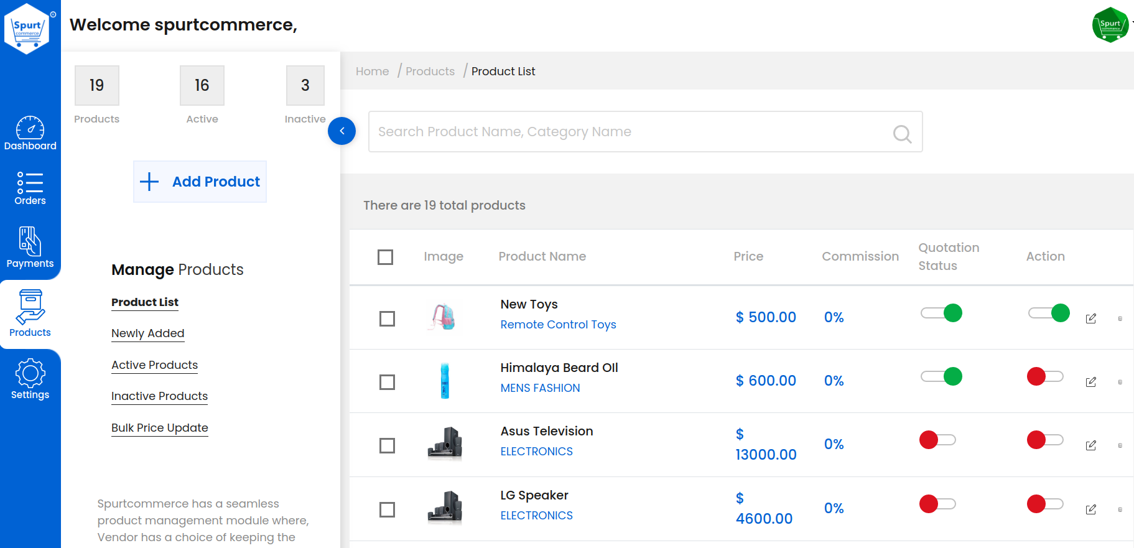Viewport: 1134px width, 548px height.
Task: Click the Asus Television product name
Action: click(547, 432)
